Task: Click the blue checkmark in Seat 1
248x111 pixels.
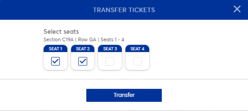Action: coord(56,61)
